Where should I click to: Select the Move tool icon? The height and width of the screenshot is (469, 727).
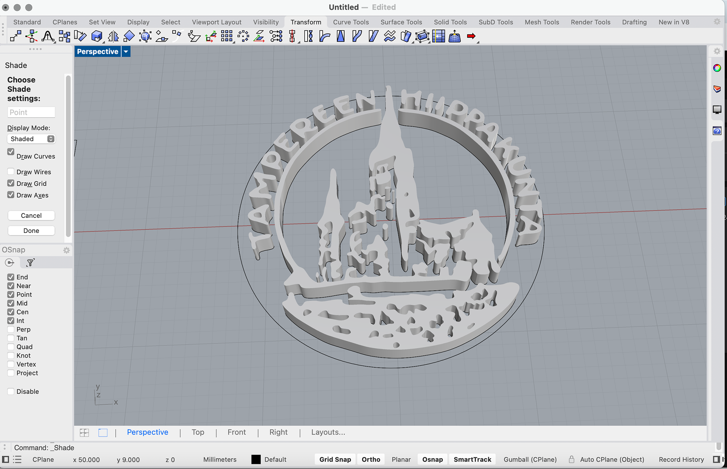pyautogui.click(x=16, y=36)
